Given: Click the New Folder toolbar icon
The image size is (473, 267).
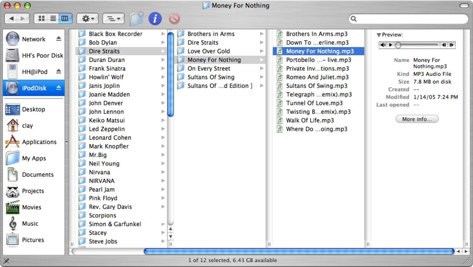Looking at the screenshot, I should tap(137, 18).
